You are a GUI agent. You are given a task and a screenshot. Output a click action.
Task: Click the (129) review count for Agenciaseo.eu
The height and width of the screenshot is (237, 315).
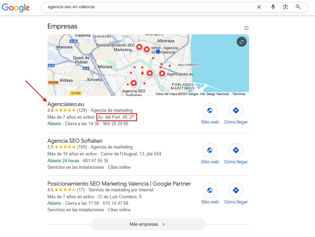coord(82,110)
